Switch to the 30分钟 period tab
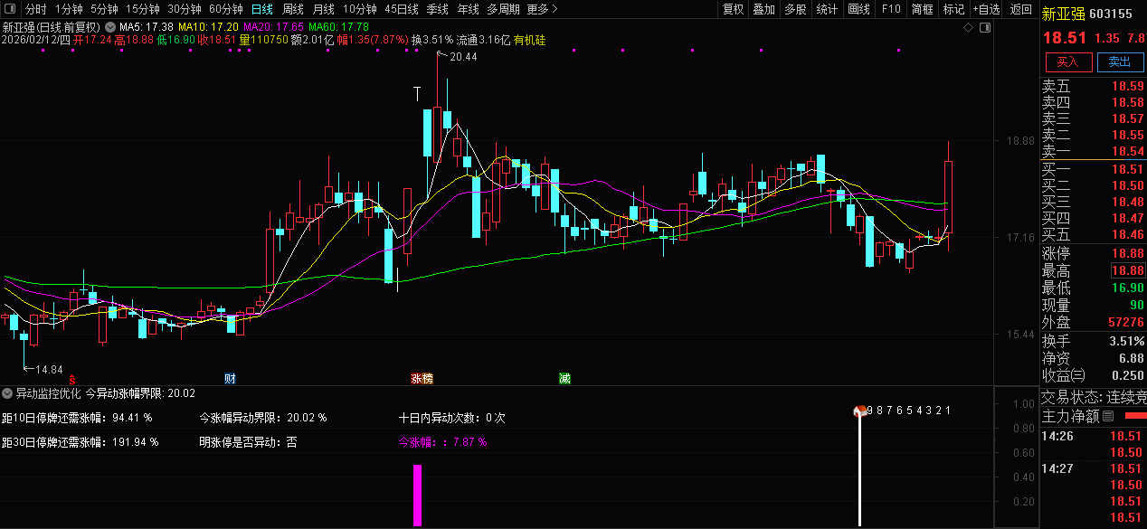1147x529 pixels. point(185,9)
